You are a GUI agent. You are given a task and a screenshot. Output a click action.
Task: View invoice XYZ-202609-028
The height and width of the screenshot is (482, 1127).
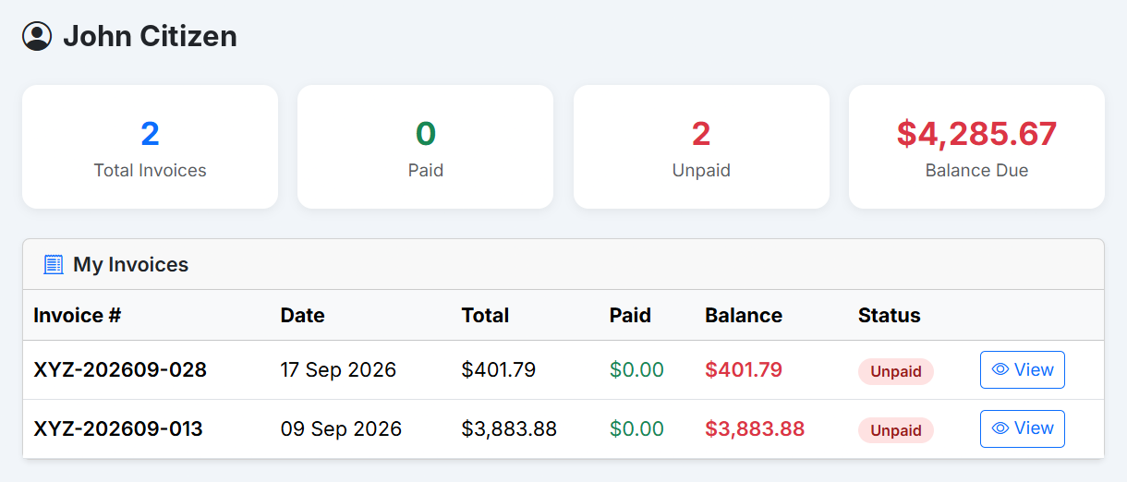coord(1022,370)
